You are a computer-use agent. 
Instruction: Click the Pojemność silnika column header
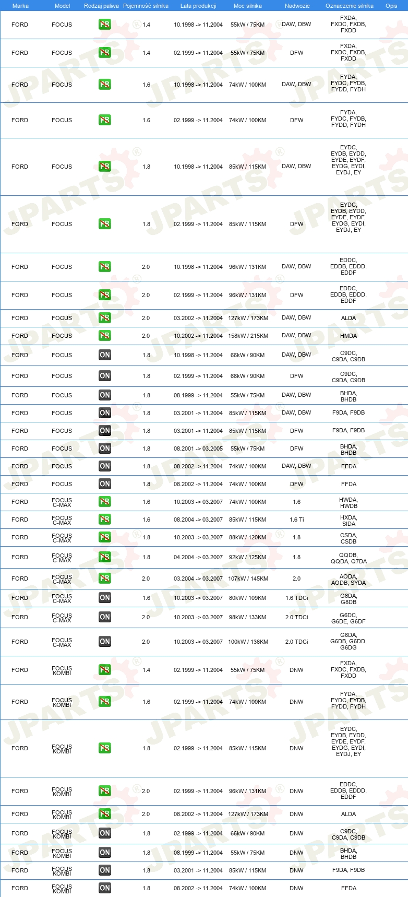click(x=146, y=6)
